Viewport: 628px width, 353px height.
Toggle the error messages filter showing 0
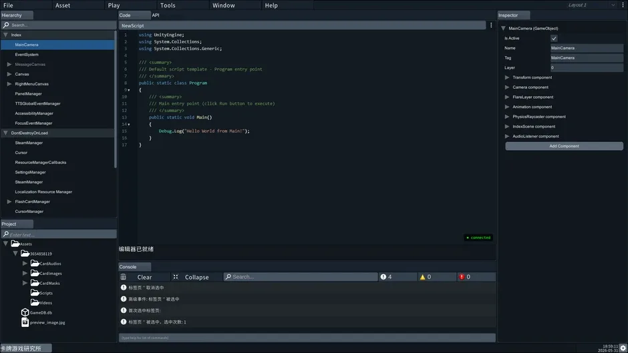point(476,277)
